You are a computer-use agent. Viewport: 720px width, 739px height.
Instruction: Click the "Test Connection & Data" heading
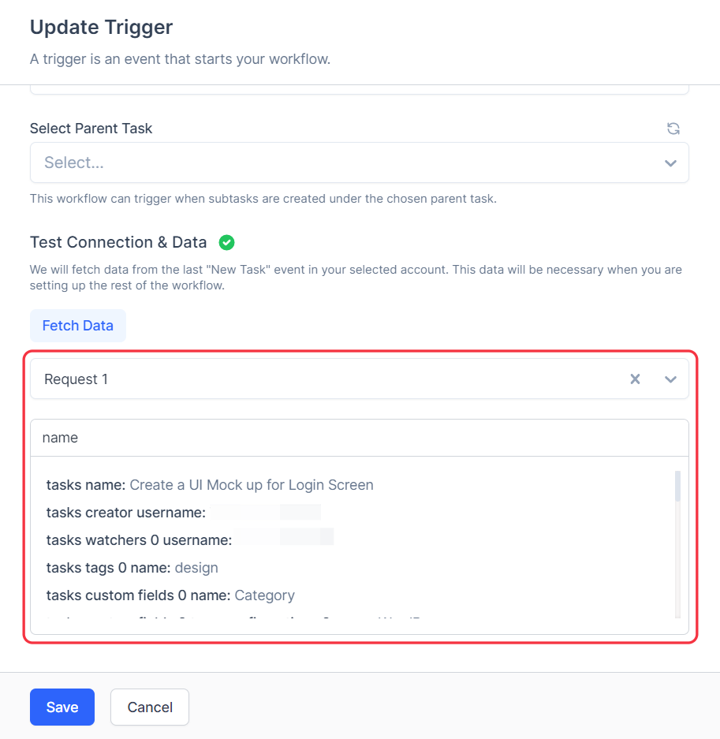(118, 242)
